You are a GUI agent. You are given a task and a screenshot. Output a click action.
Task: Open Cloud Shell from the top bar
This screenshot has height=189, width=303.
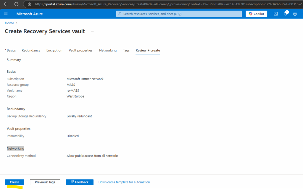[x=275, y=14]
